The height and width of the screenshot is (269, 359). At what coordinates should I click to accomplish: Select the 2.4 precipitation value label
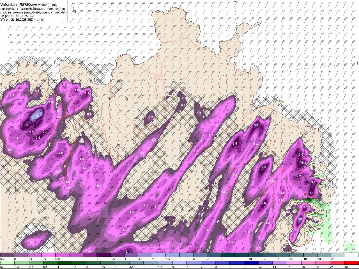click(87, 94)
